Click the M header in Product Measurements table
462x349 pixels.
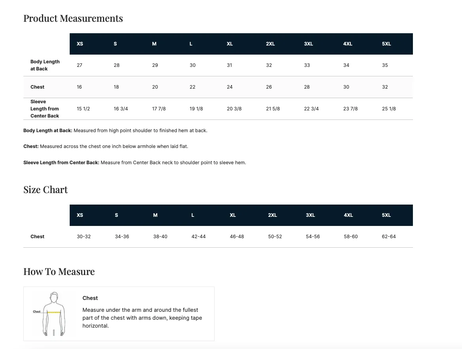tap(154, 44)
